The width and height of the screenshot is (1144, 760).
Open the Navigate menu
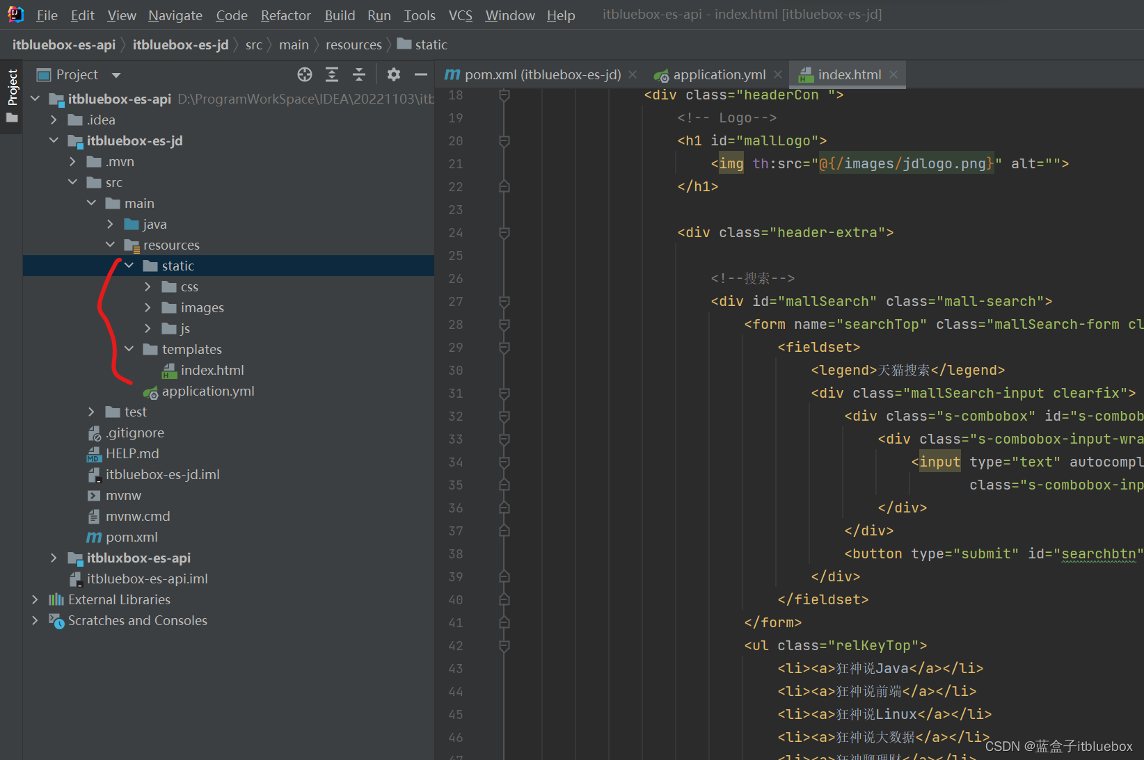click(x=175, y=15)
